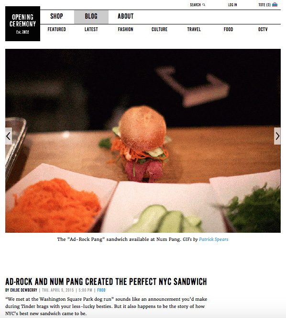Open the Culture category
Viewport: 286px width, 318px height.
[x=160, y=29]
